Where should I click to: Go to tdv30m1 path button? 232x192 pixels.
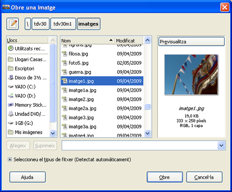[63, 24]
